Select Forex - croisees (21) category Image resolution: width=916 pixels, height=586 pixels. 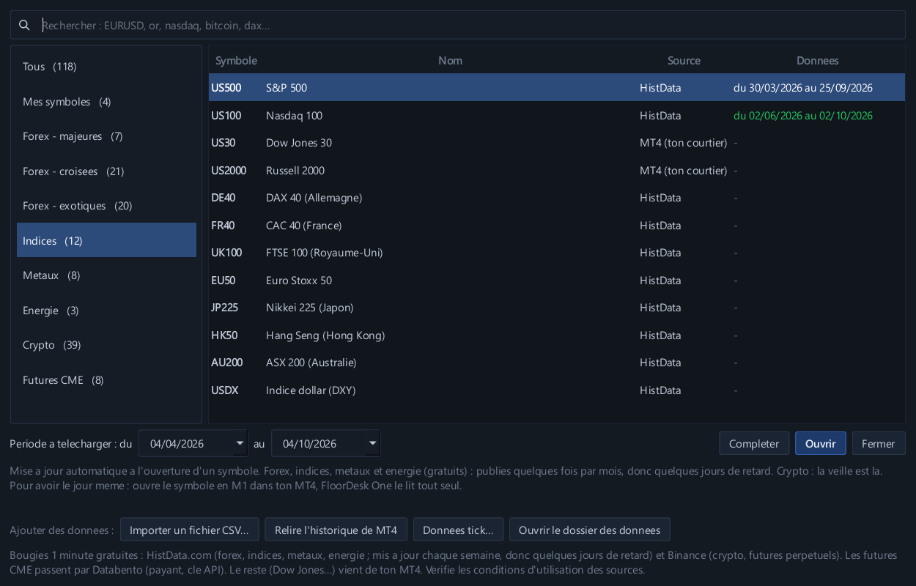(106, 171)
